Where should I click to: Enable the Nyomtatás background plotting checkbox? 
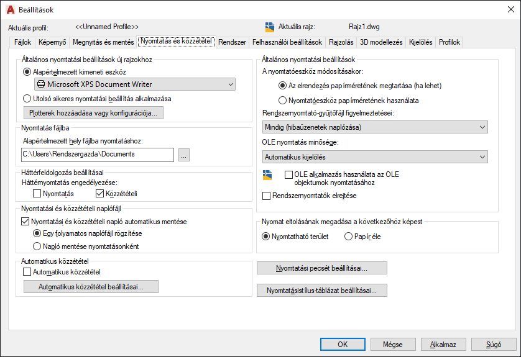click(37, 194)
